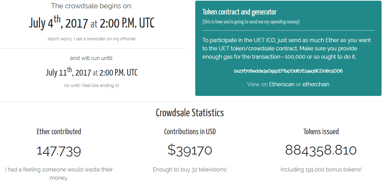Click the 'Token contract and generator' heading

[x=239, y=12]
